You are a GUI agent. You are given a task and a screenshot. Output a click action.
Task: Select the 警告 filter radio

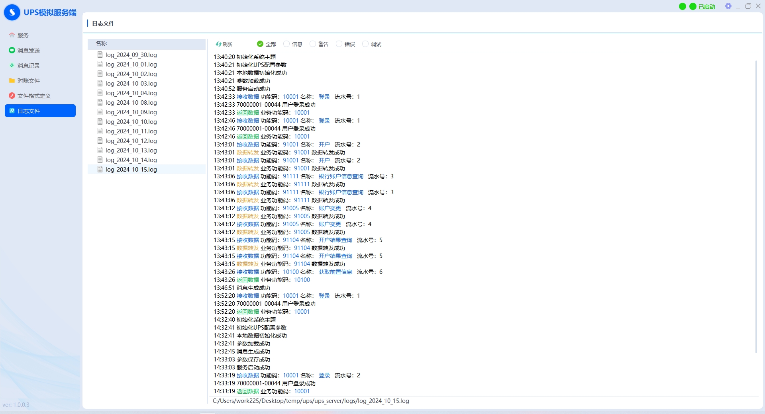(x=319, y=44)
